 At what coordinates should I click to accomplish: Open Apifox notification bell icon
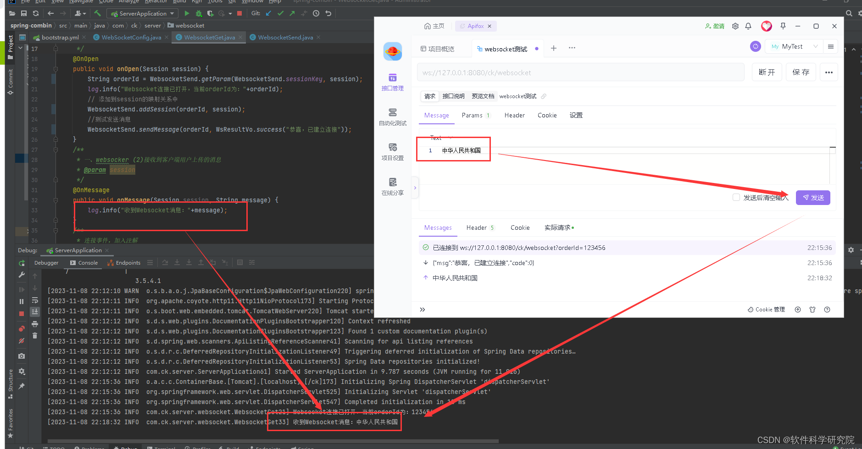point(748,26)
